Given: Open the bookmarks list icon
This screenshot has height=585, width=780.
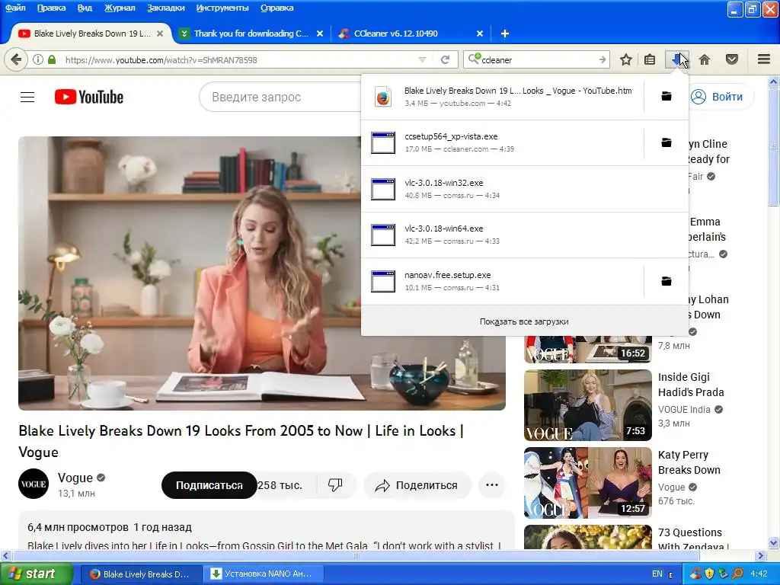Looking at the screenshot, I should (x=650, y=59).
